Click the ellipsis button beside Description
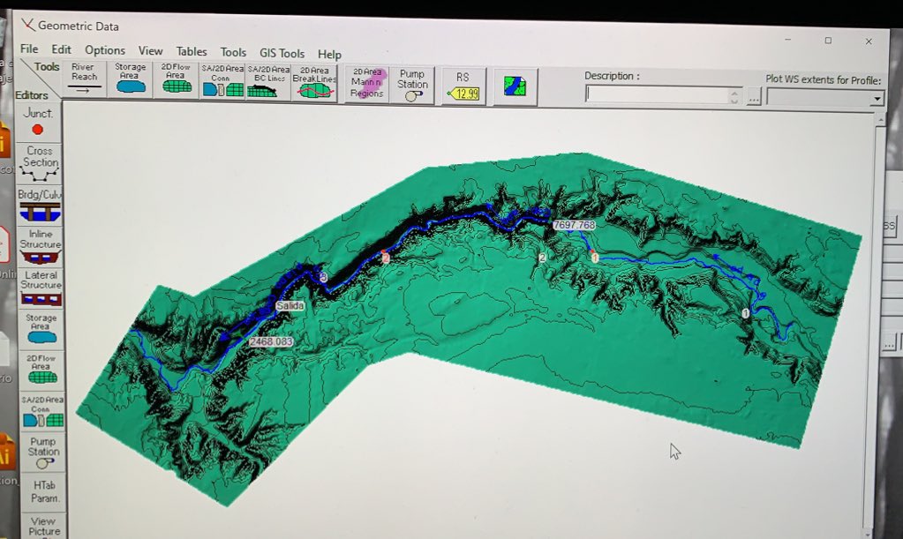Screen dimensions: 903x539 [x=753, y=97]
